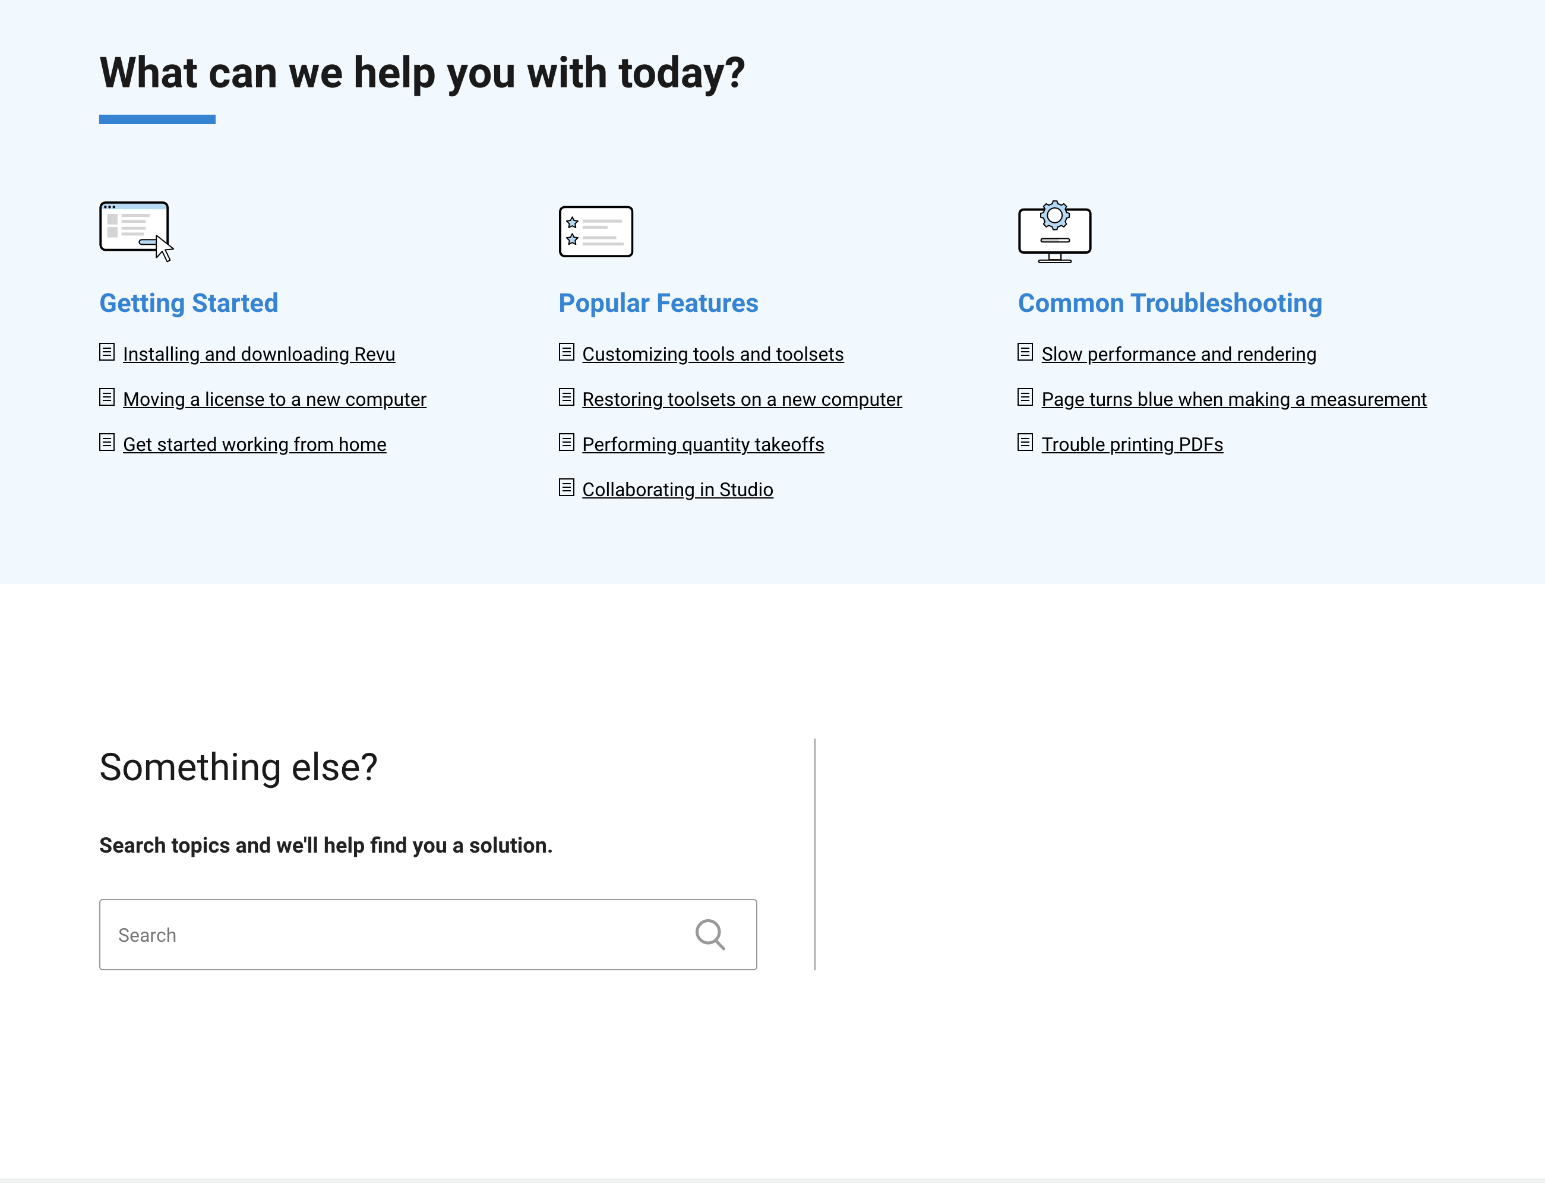This screenshot has width=1545, height=1183.
Task: Open Page turns blue when making a measurement
Action: (x=1234, y=399)
